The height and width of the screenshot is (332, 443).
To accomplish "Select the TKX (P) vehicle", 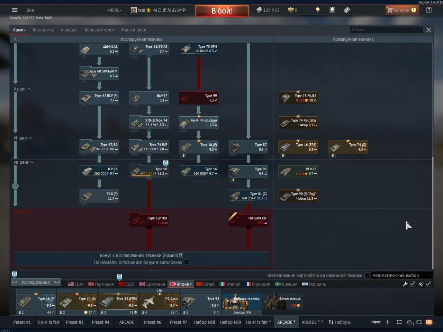I will (x=99, y=196).
